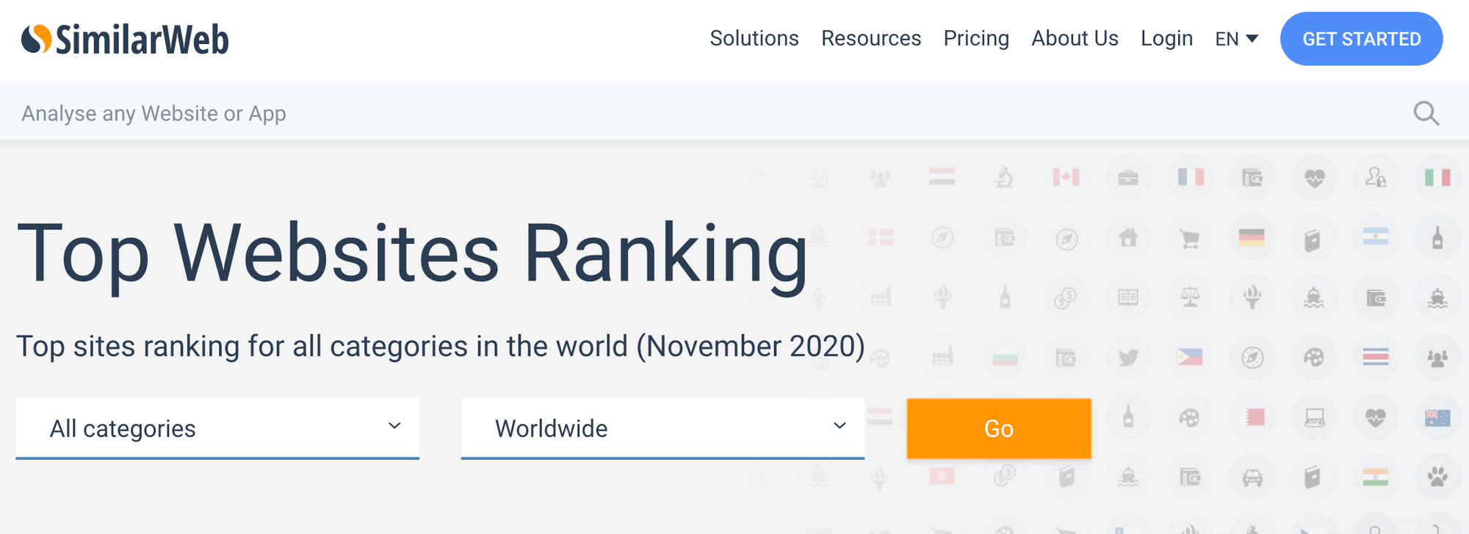Click the orange Go button
This screenshot has height=534, width=1469.
[999, 428]
